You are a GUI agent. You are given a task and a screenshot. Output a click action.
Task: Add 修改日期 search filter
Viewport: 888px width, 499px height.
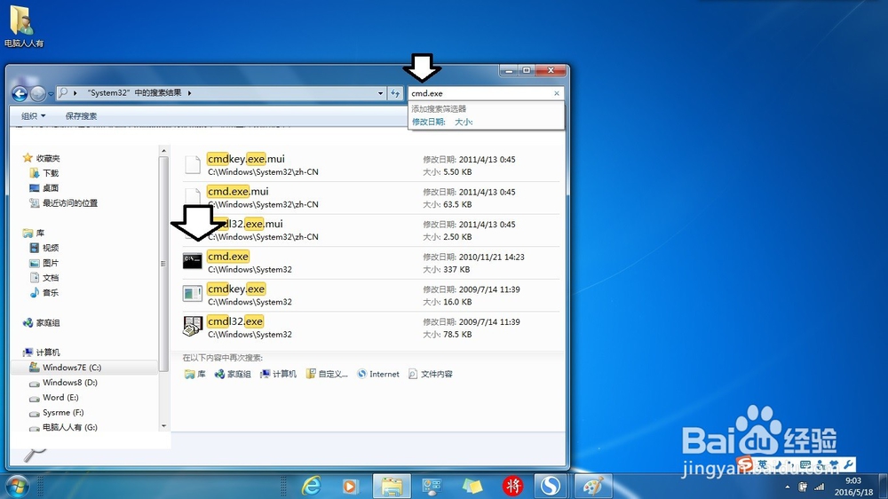tap(429, 122)
